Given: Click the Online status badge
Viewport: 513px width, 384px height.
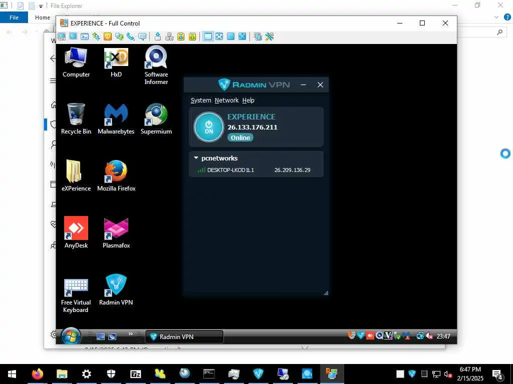Looking at the screenshot, I should (x=240, y=138).
